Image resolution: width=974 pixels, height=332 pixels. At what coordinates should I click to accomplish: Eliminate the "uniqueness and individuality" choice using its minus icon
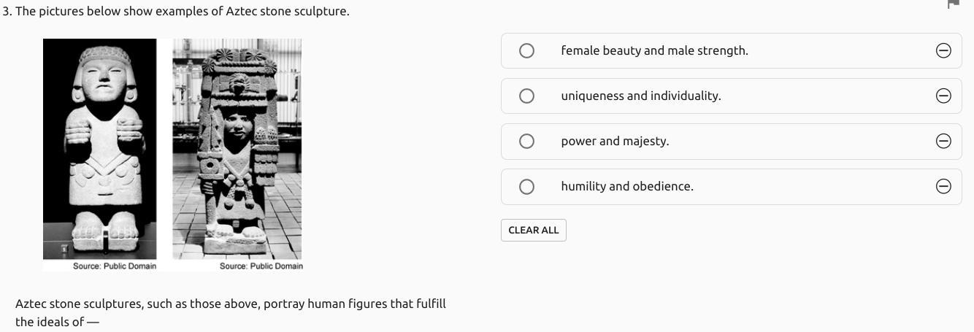point(943,96)
